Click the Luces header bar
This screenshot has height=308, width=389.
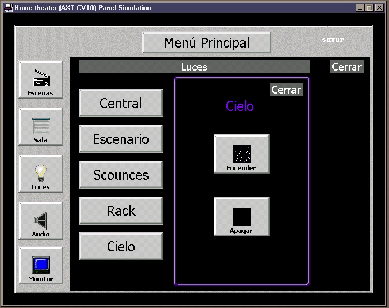(194, 67)
